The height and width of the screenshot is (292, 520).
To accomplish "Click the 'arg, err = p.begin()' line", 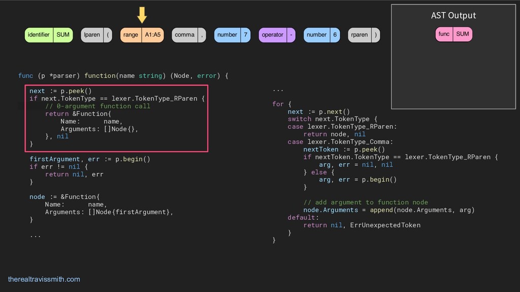I will tap(358, 179).
